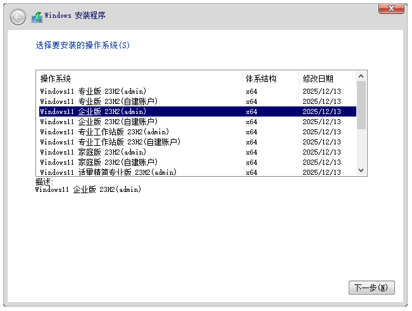
Task: Select Windows11 企业版 23H2(自建账户)
Action: click(x=197, y=122)
